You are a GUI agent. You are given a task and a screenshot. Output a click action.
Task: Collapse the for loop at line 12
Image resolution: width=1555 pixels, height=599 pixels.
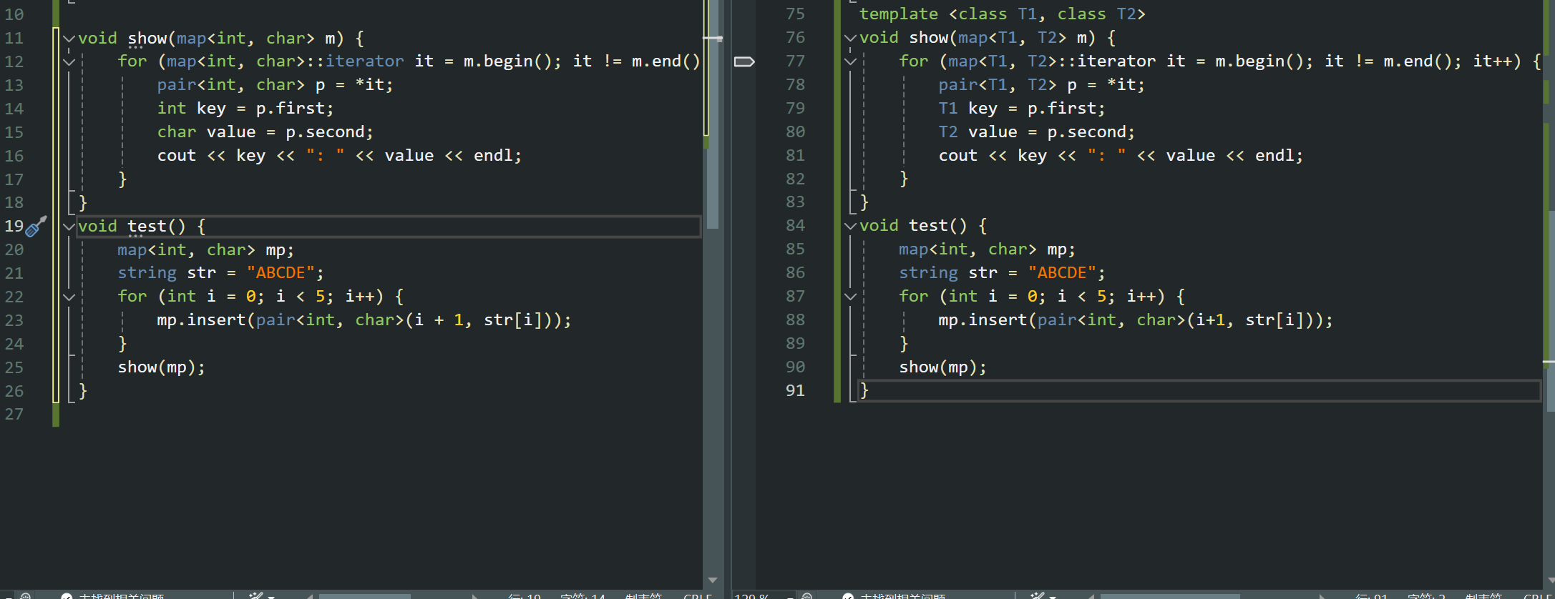(69, 62)
